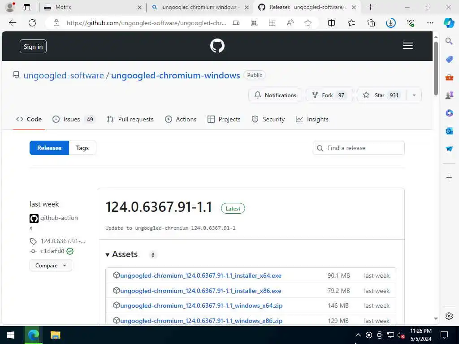Click the Find a release search field

tap(359, 148)
